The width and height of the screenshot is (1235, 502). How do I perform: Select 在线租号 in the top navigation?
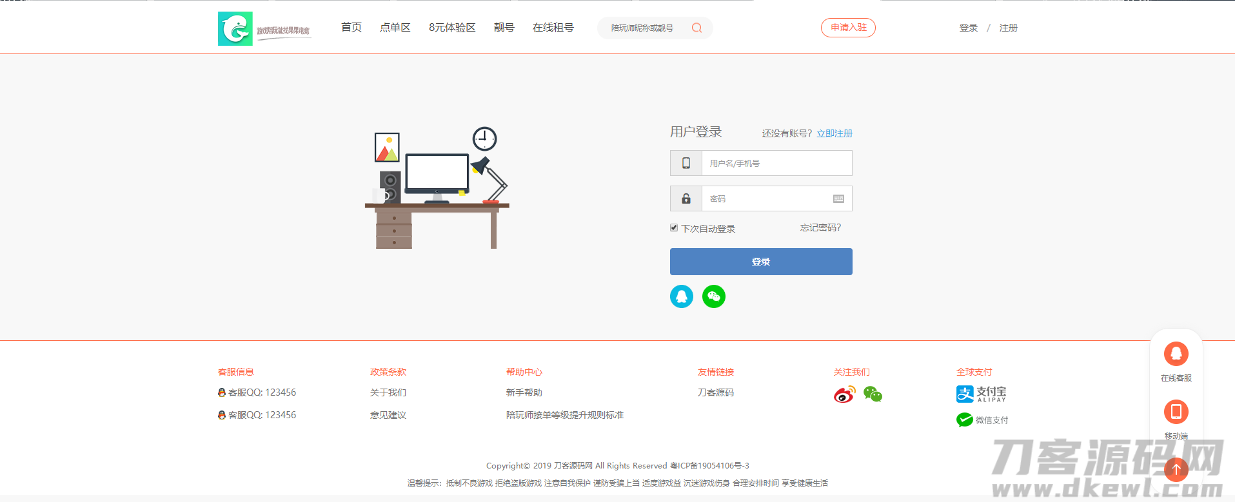coord(553,28)
